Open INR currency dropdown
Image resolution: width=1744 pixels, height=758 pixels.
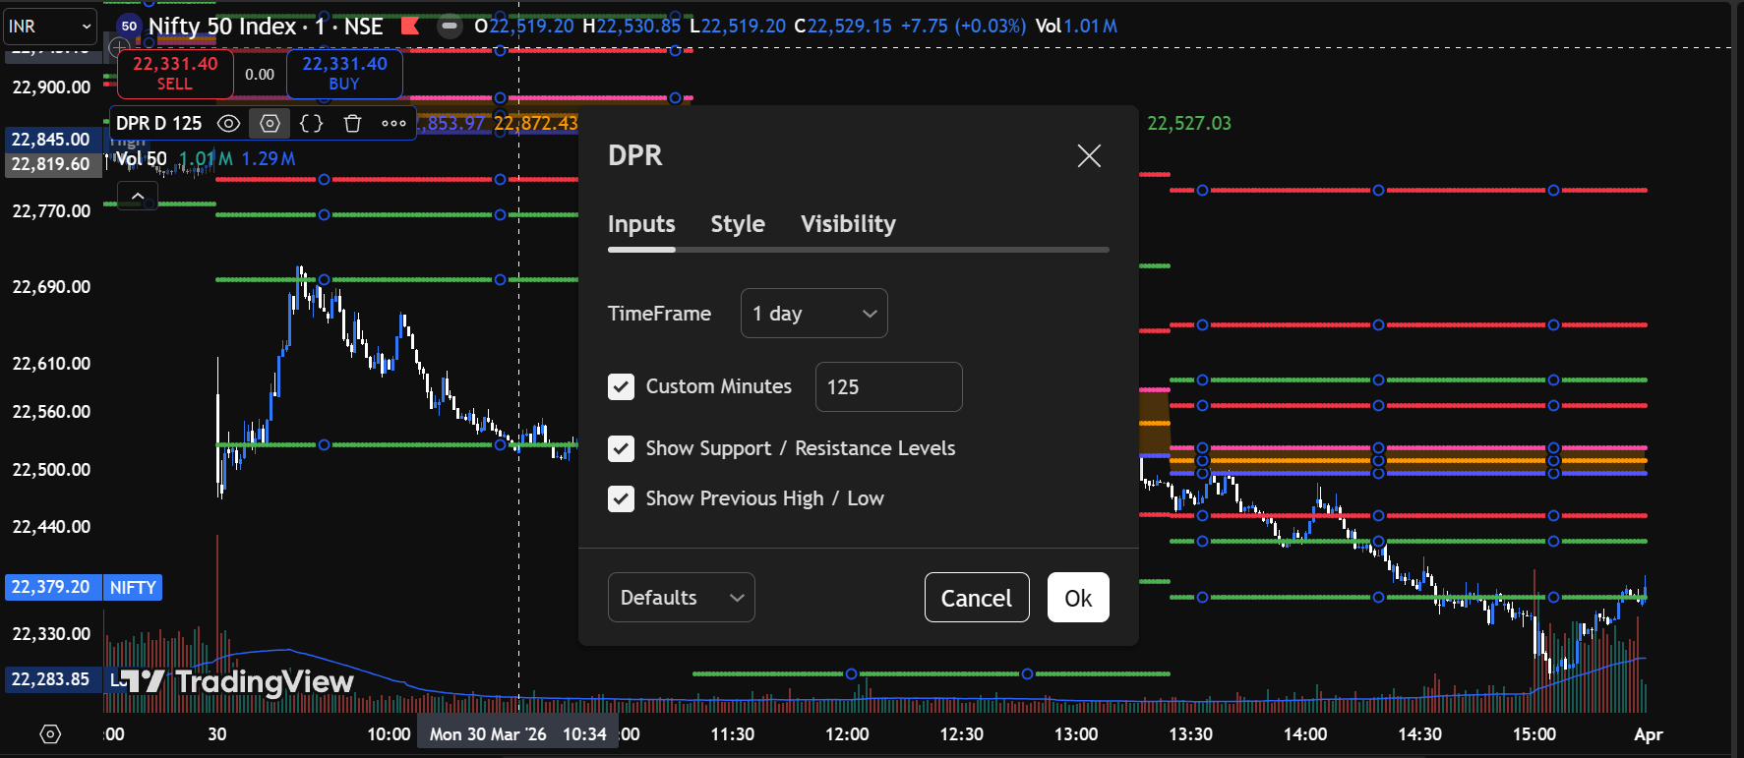tap(49, 27)
